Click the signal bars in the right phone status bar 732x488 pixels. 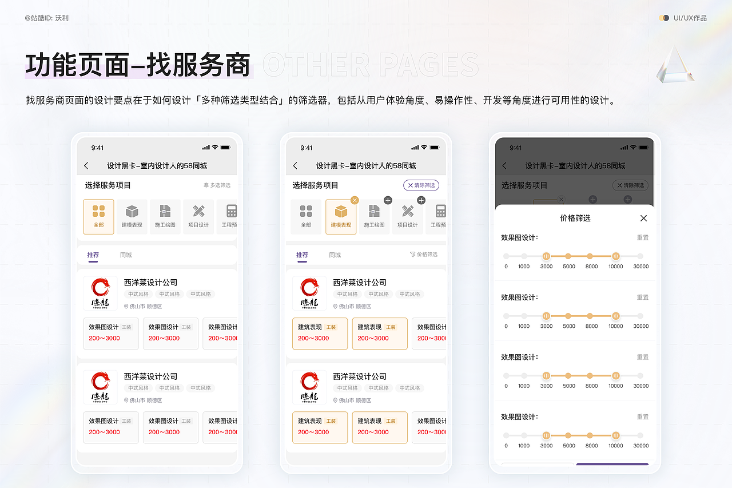624,148
